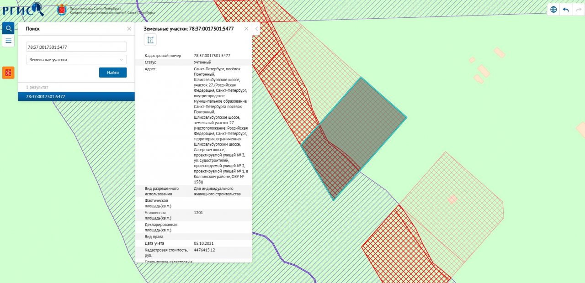Open the Земельные участки dropdown
Screen dimensions: 585x283
(76, 60)
